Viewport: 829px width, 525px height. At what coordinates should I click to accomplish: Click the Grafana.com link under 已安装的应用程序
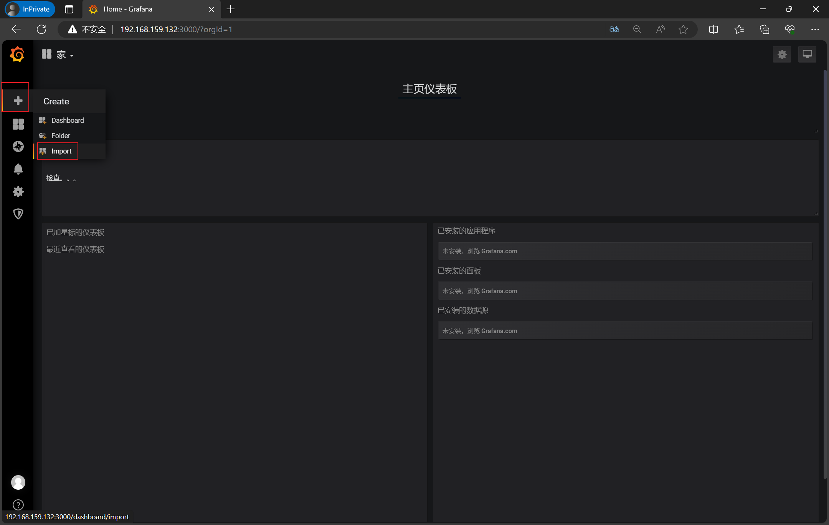pos(499,251)
